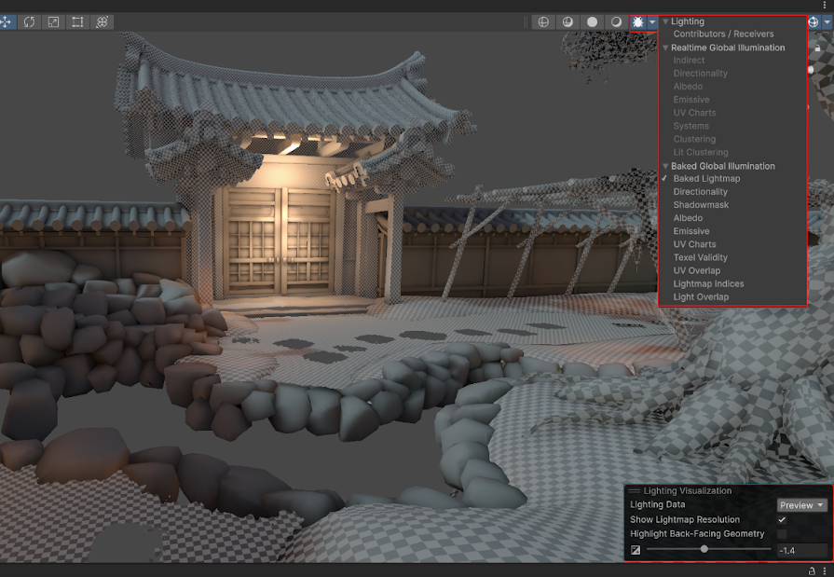Select the combined Transform tool

pyautogui.click(x=103, y=21)
